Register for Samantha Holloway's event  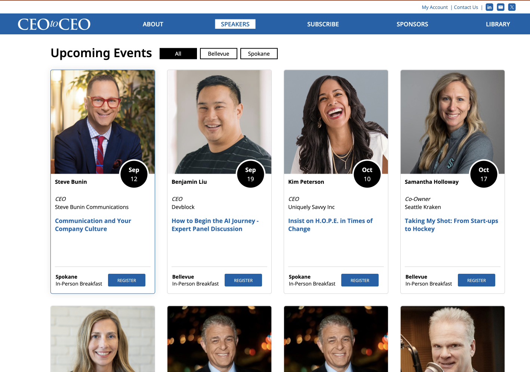click(x=477, y=280)
